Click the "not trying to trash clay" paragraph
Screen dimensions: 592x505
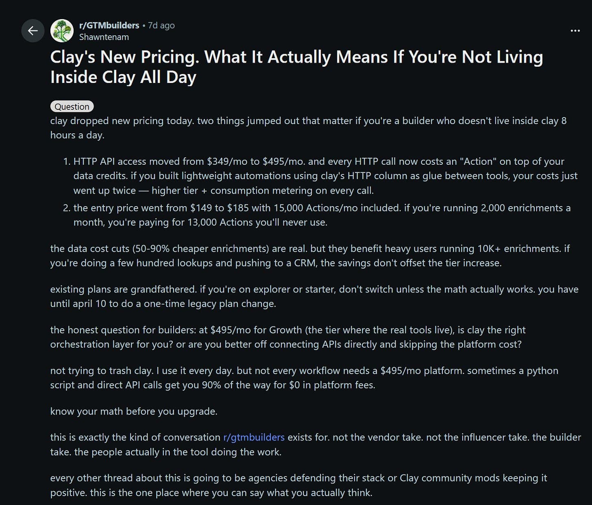click(x=304, y=377)
